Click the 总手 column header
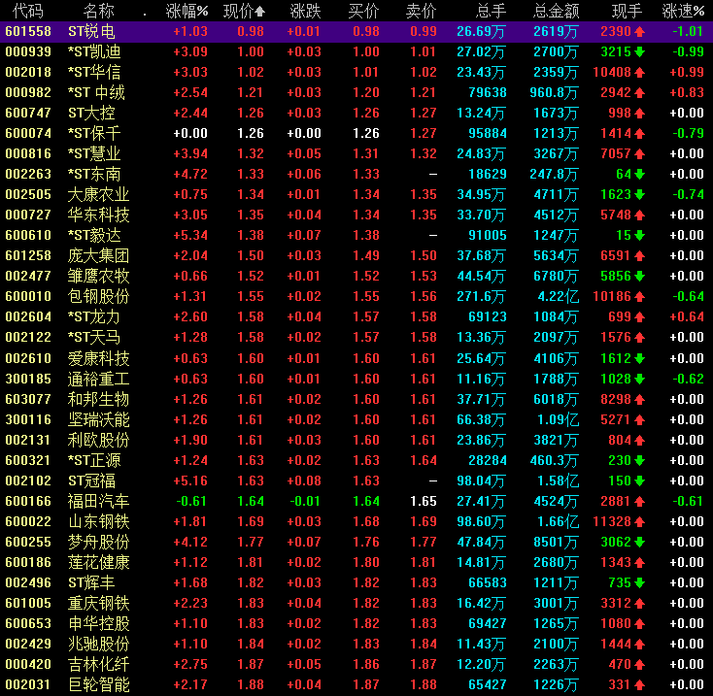The height and width of the screenshot is (696, 713). [491, 11]
